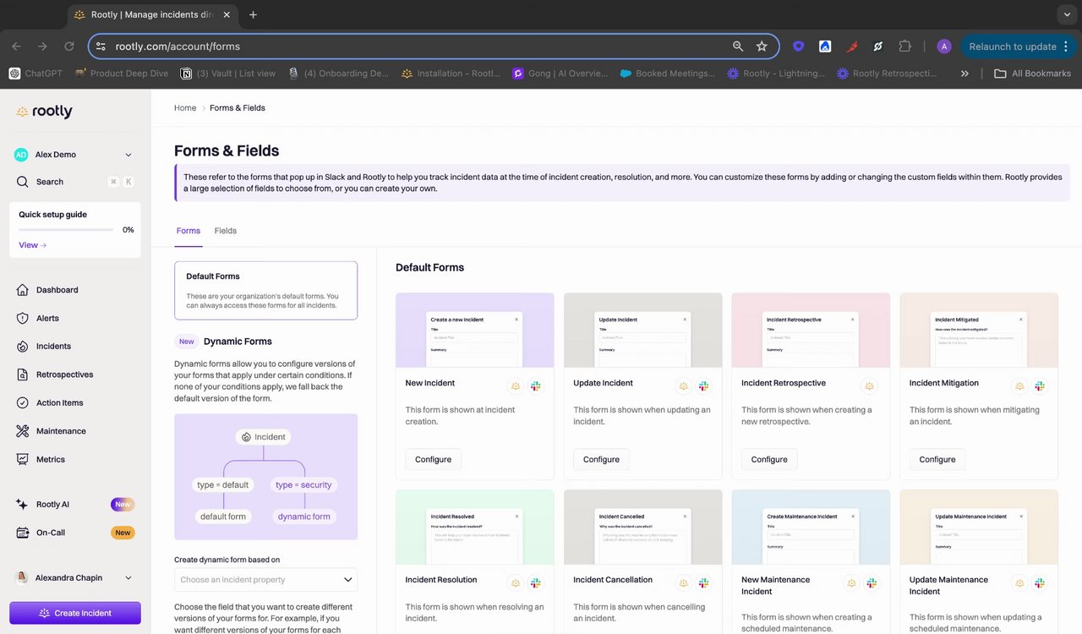1082x634 pixels.
Task: Bookmark this page with star icon
Action: point(762,46)
